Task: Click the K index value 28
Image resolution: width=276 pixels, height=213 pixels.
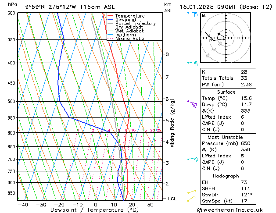Action: (x=244, y=72)
